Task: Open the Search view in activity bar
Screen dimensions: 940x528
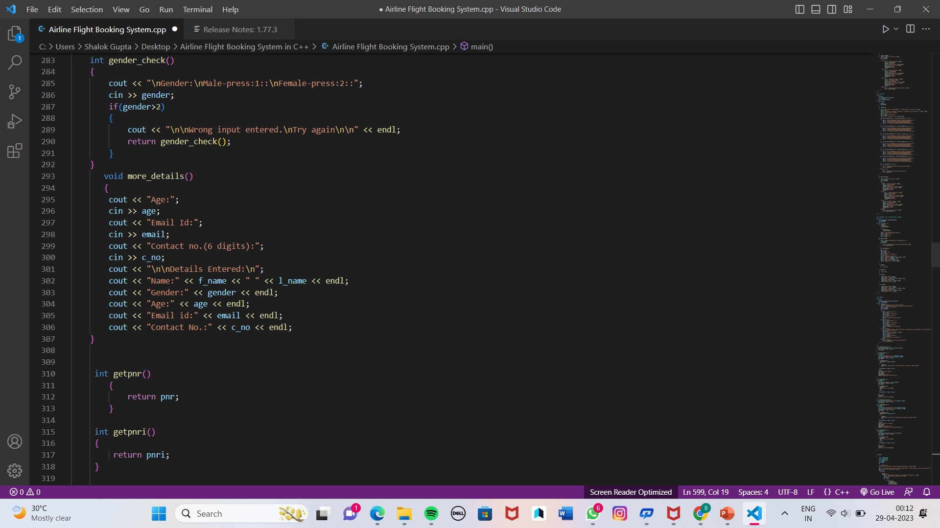Action: [15, 62]
